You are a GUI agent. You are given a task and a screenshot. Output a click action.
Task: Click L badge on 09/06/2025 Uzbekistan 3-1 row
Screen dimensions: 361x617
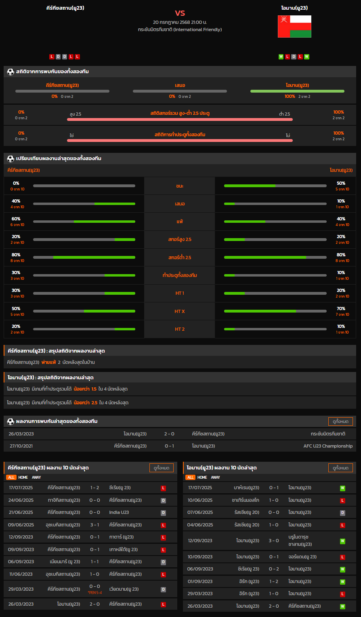coord(164,525)
